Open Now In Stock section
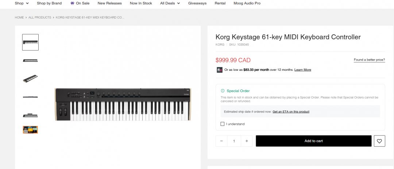Image resolution: width=394 pixels, height=169 pixels. [x=141, y=3]
